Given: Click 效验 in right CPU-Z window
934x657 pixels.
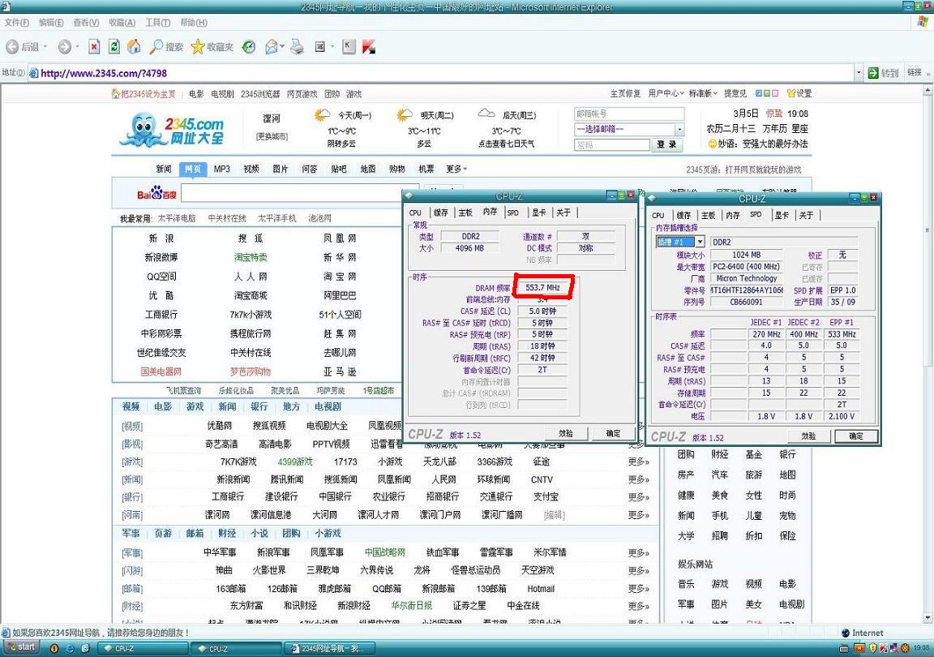Looking at the screenshot, I should (x=808, y=436).
